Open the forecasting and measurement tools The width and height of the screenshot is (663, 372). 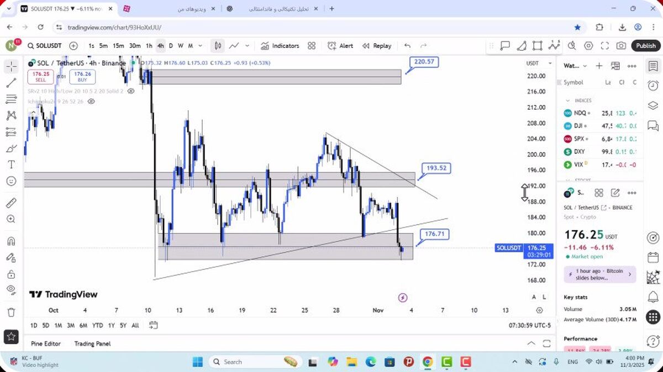pyautogui.click(x=11, y=132)
